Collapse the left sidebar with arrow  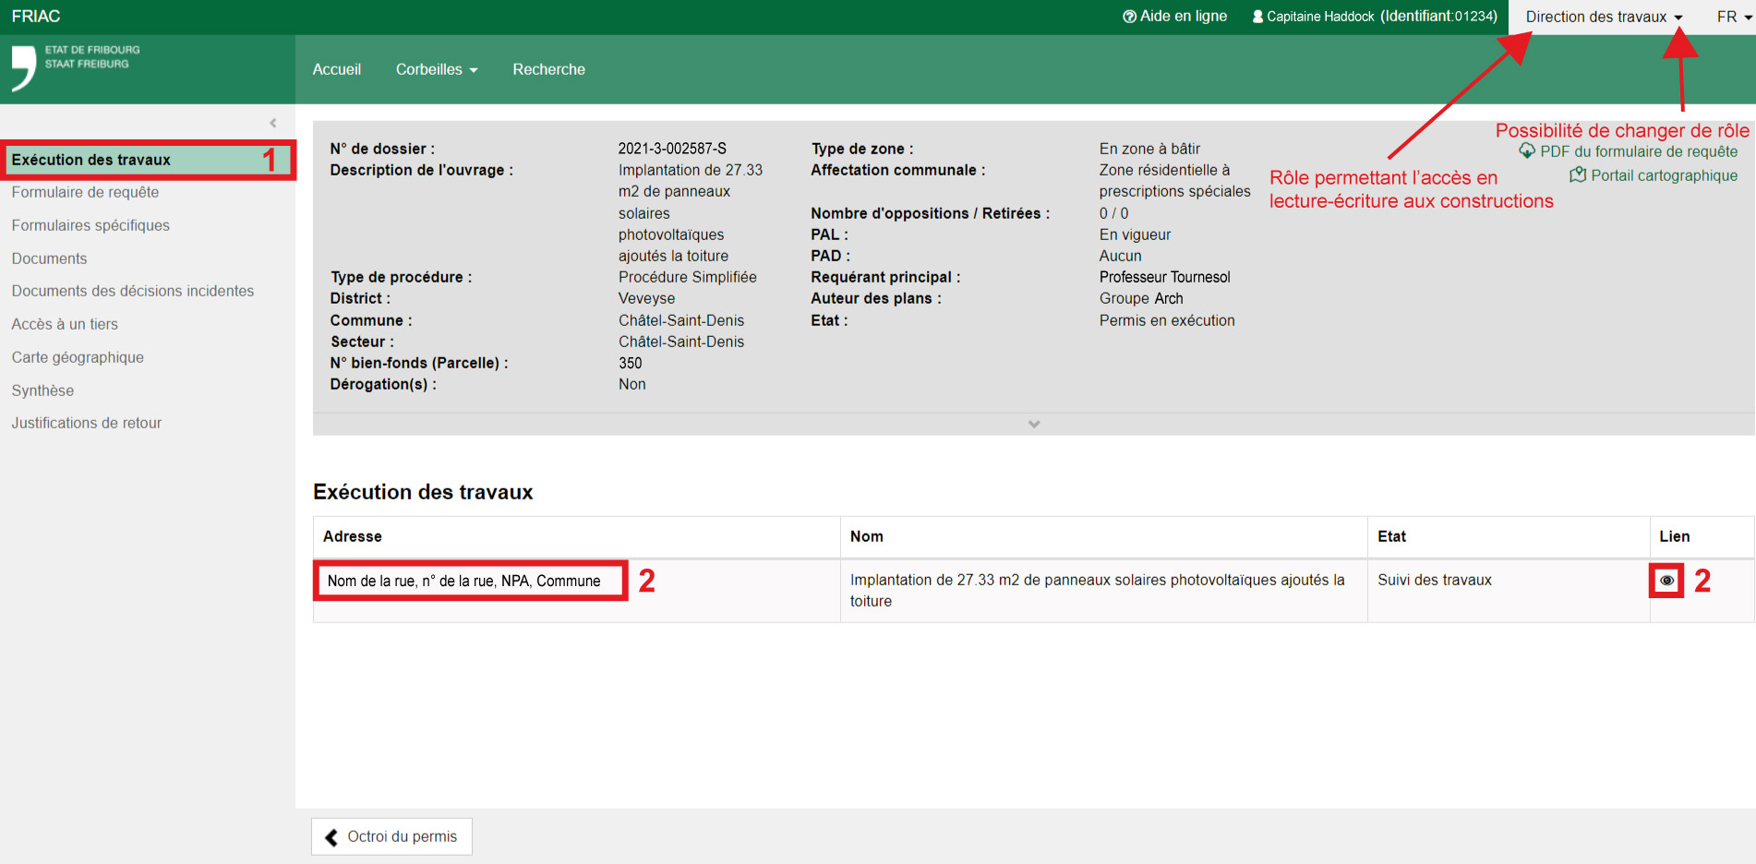click(x=272, y=123)
